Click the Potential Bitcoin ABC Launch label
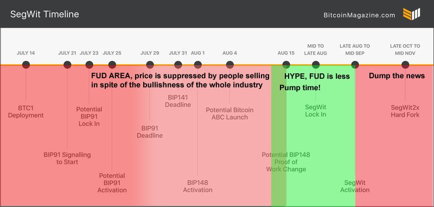The height and width of the screenshot is (207, 434). pyautogui.click(x=229, y=114)
